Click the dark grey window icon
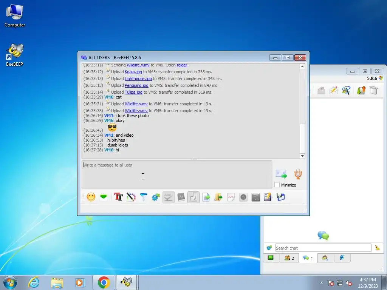Screen dimensions: 387x290 pos(256,197)
